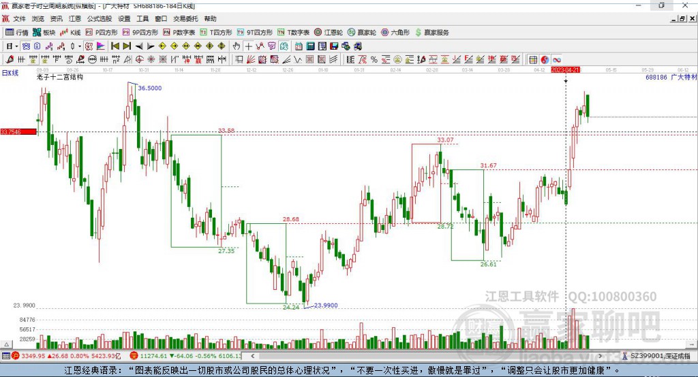The width and height of the screenshot is (698, 377).
Task: Open the P数字表 tool
Action: click(179, 33)
